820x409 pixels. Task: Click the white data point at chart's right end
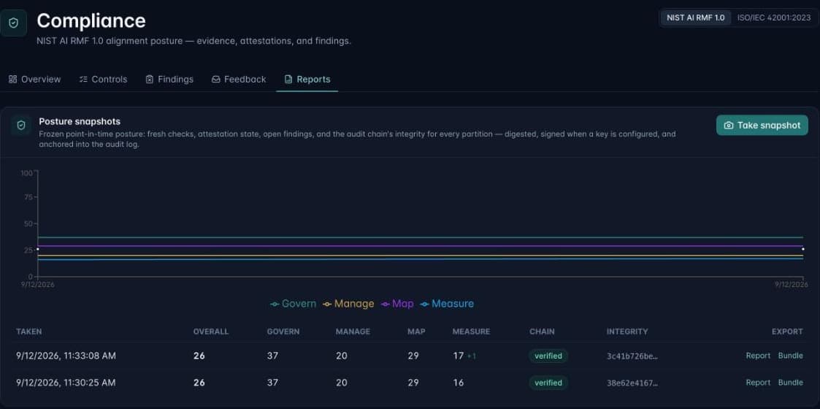(802, 249)
